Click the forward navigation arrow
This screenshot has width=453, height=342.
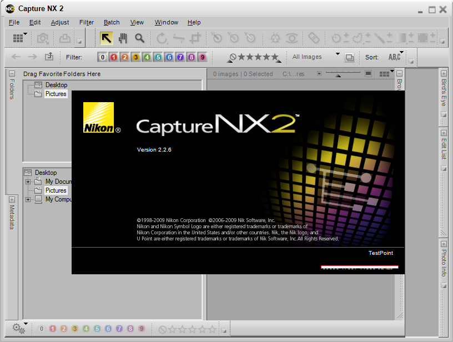(x=32, y=57)
